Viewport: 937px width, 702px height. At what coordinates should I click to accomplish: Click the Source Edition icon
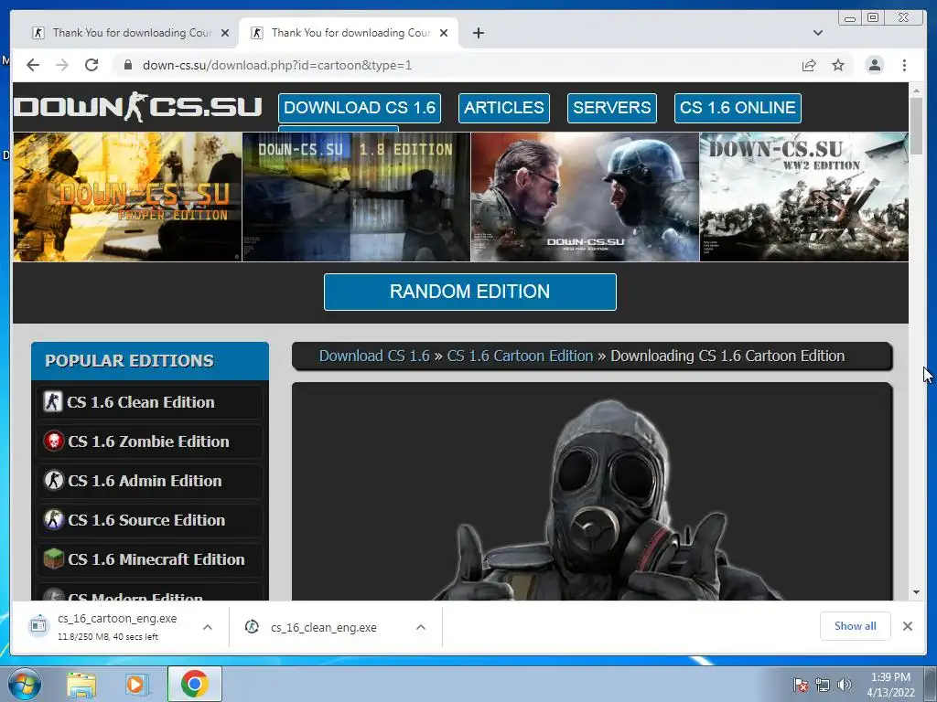pos(54,519)
